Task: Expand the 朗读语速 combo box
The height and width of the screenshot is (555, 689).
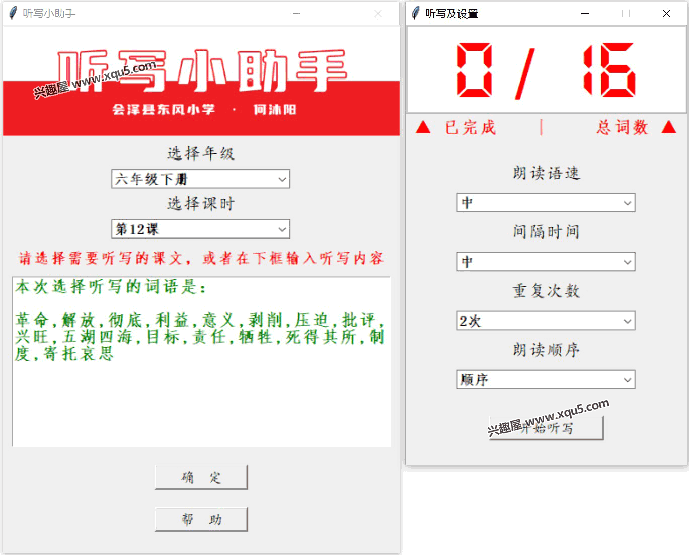Action: 546,203
